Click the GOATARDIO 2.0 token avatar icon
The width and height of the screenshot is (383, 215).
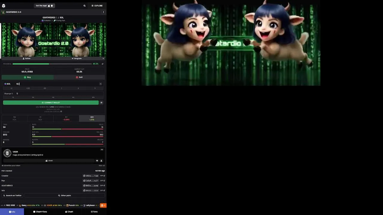pos(3,12)
